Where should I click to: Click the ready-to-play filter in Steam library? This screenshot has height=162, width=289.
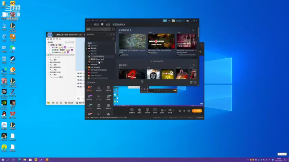pyautogui.click(x=114, y=34)
